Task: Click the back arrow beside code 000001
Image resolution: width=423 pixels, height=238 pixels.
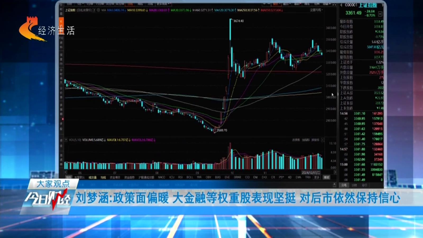Action: pyautogui.click(x=341, y=5)
